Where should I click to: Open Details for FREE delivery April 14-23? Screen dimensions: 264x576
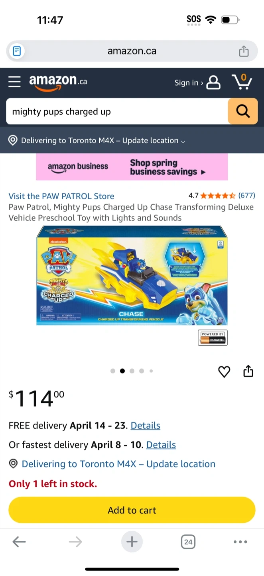145,426
